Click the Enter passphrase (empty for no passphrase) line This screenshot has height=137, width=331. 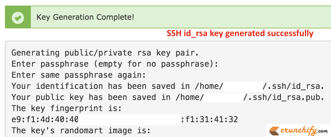(115, 64)
